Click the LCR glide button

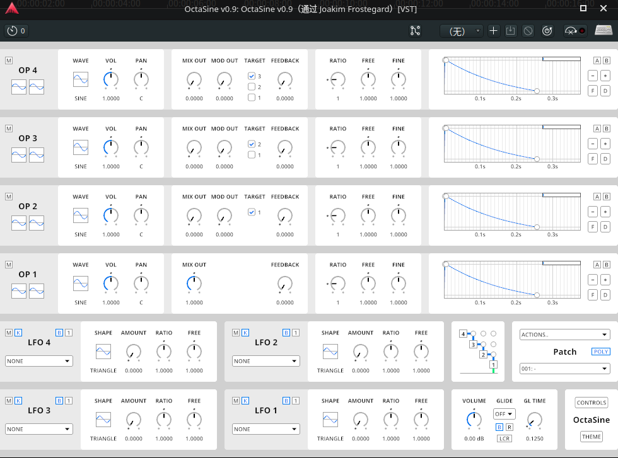tap(504, 438)
